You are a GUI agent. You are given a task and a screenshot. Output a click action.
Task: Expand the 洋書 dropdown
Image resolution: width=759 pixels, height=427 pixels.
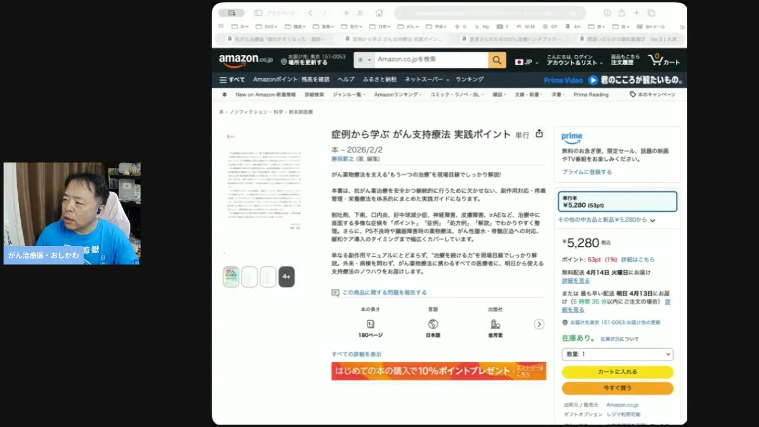pos(559,94)
